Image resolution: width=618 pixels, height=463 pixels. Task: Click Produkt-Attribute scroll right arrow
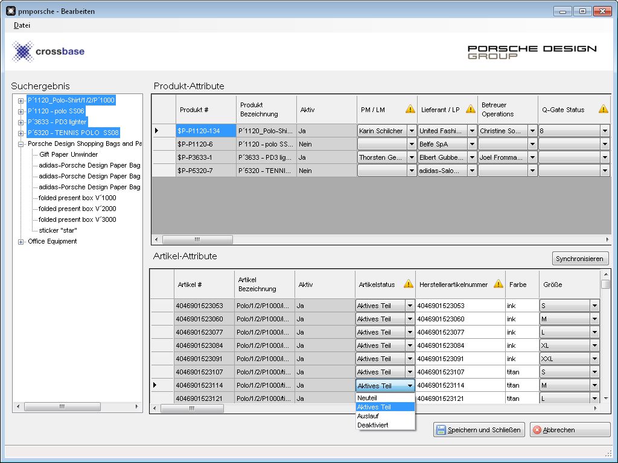click(607, 239)
